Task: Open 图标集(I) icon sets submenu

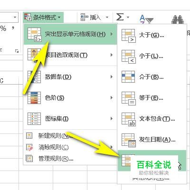Action: coord(70,119)
